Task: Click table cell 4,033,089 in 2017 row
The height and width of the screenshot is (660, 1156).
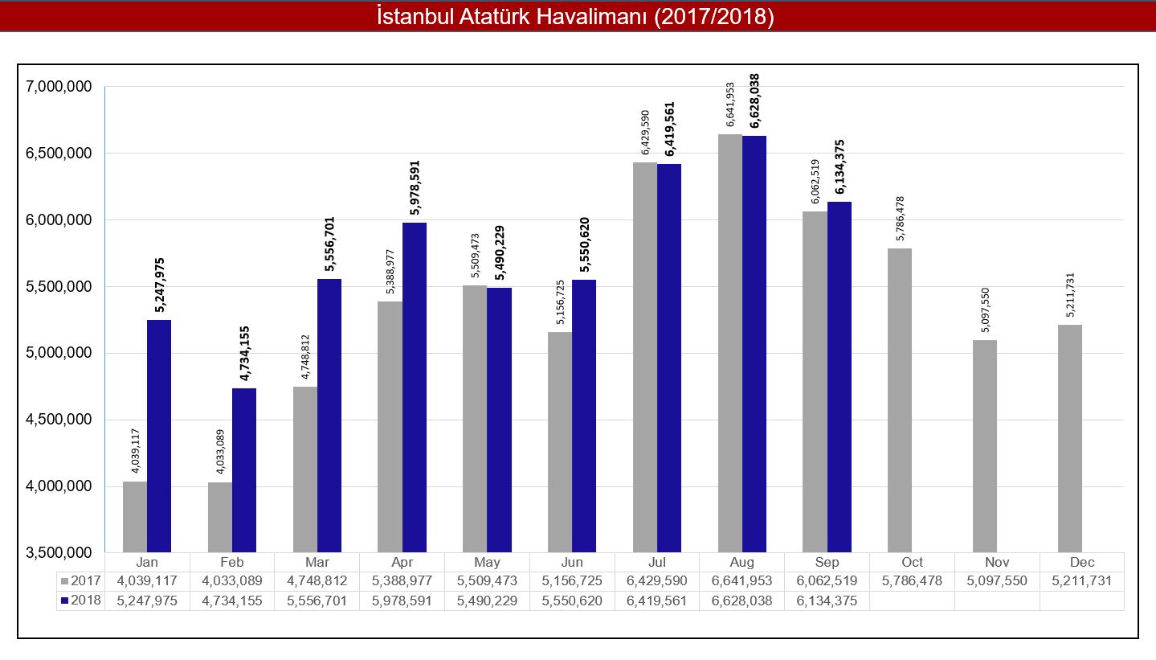Action: [x=232, y=581]
